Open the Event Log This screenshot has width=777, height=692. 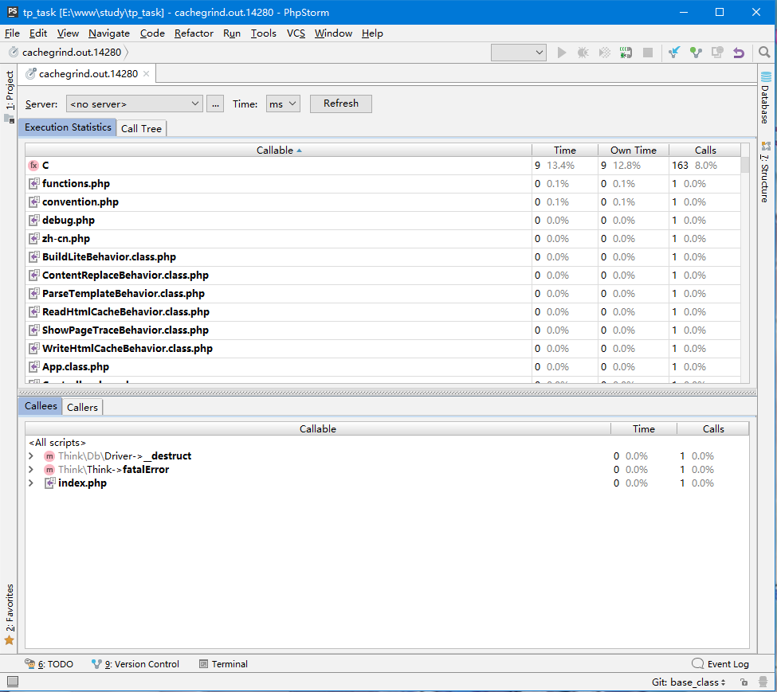tap(720, 664)
